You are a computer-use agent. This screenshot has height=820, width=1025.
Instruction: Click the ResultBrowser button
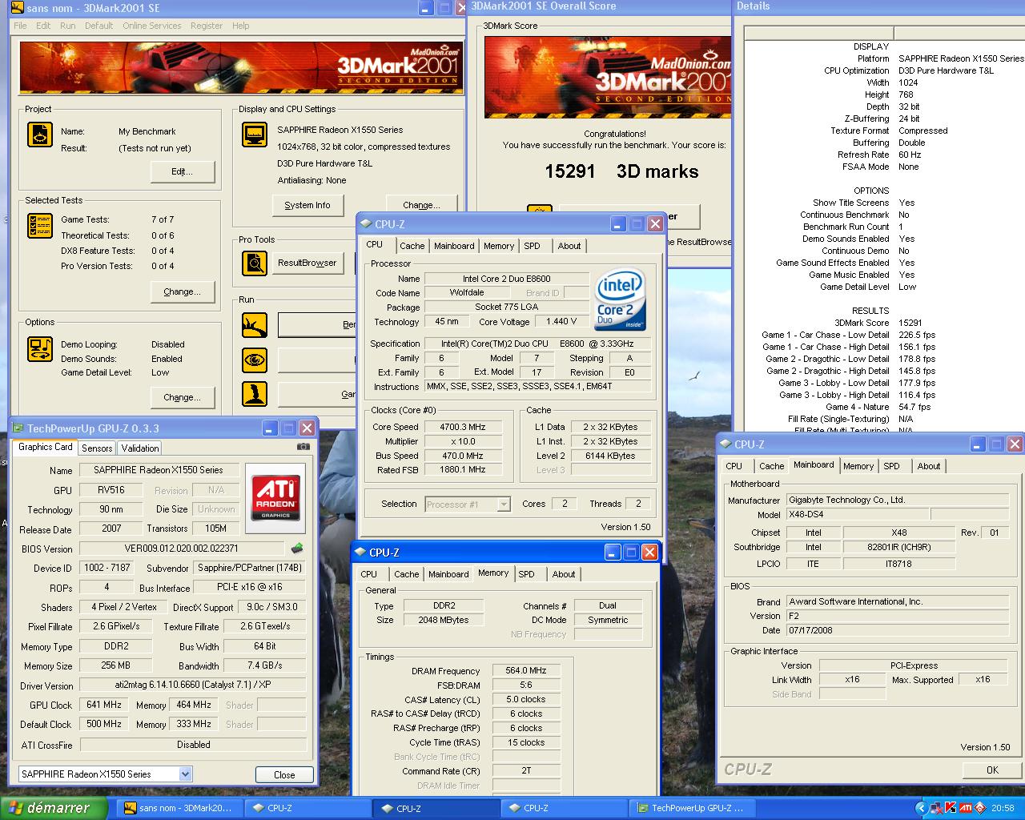tap(307, 263)
